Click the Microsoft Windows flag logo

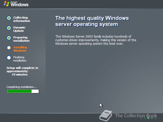click(6, 4)
